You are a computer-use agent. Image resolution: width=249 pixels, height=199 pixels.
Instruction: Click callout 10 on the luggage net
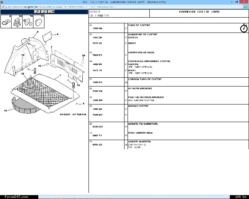pos(23,73)
